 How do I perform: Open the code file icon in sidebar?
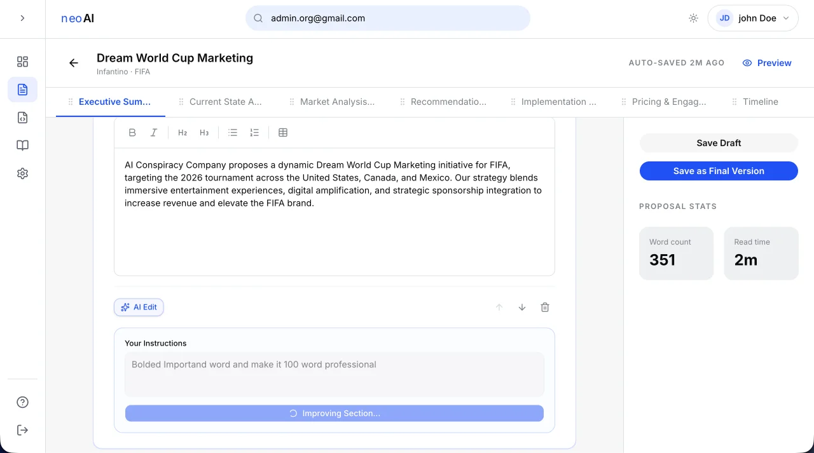[x=22, y=118]
